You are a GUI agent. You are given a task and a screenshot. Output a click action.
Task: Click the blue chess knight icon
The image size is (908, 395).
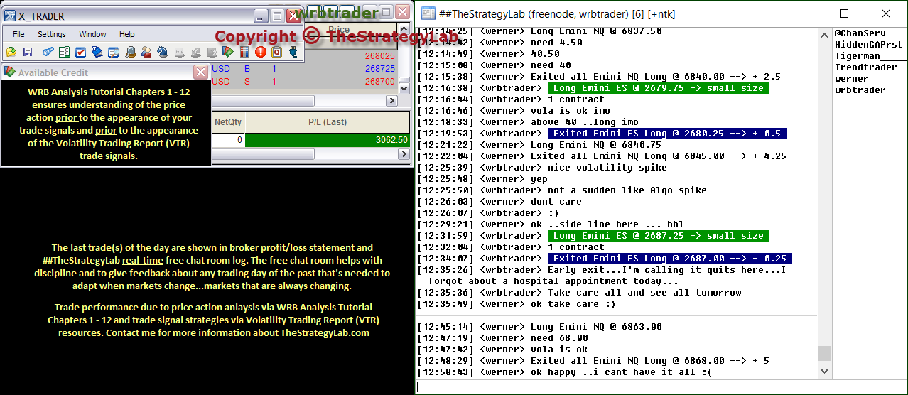(x=163, y=52)
